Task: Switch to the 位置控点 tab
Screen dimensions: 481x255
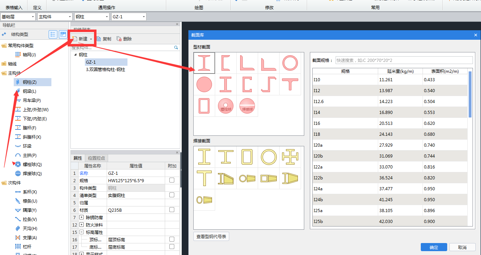Action: click(x=96, y=158)
